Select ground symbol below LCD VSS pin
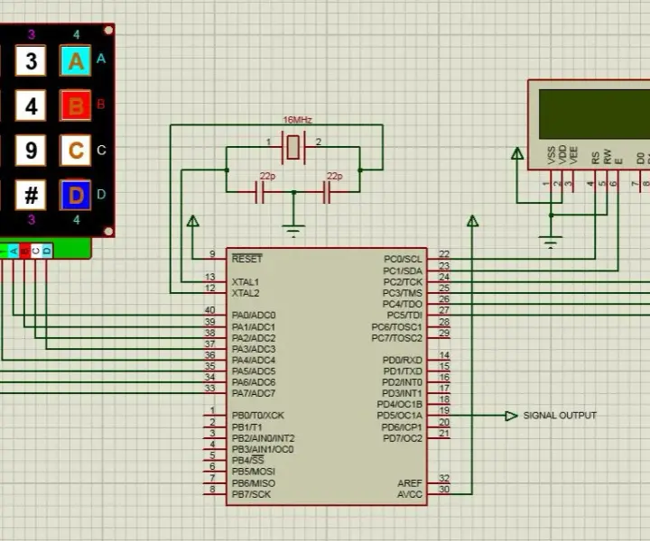Viewport: 650px width, 541px height. click(x=551, y=242)
